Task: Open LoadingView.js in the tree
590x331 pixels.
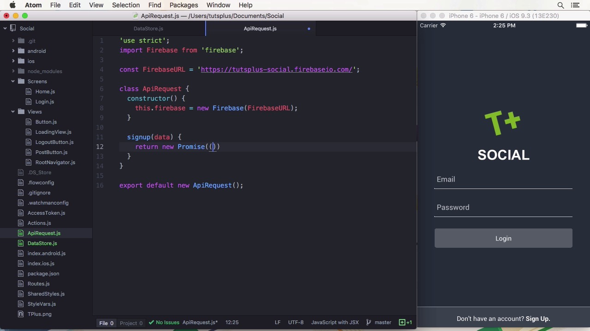Action: tap(53, 132)
